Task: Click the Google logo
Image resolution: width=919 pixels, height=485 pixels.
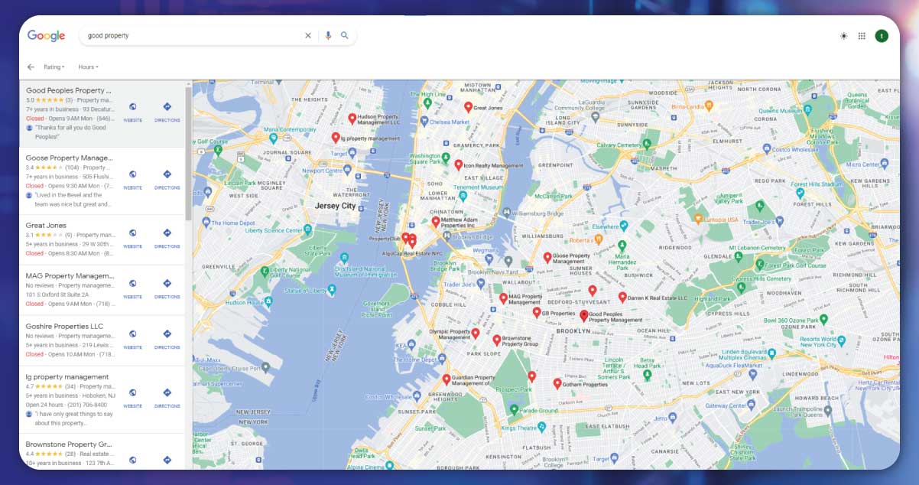Action: click(46, 36)
